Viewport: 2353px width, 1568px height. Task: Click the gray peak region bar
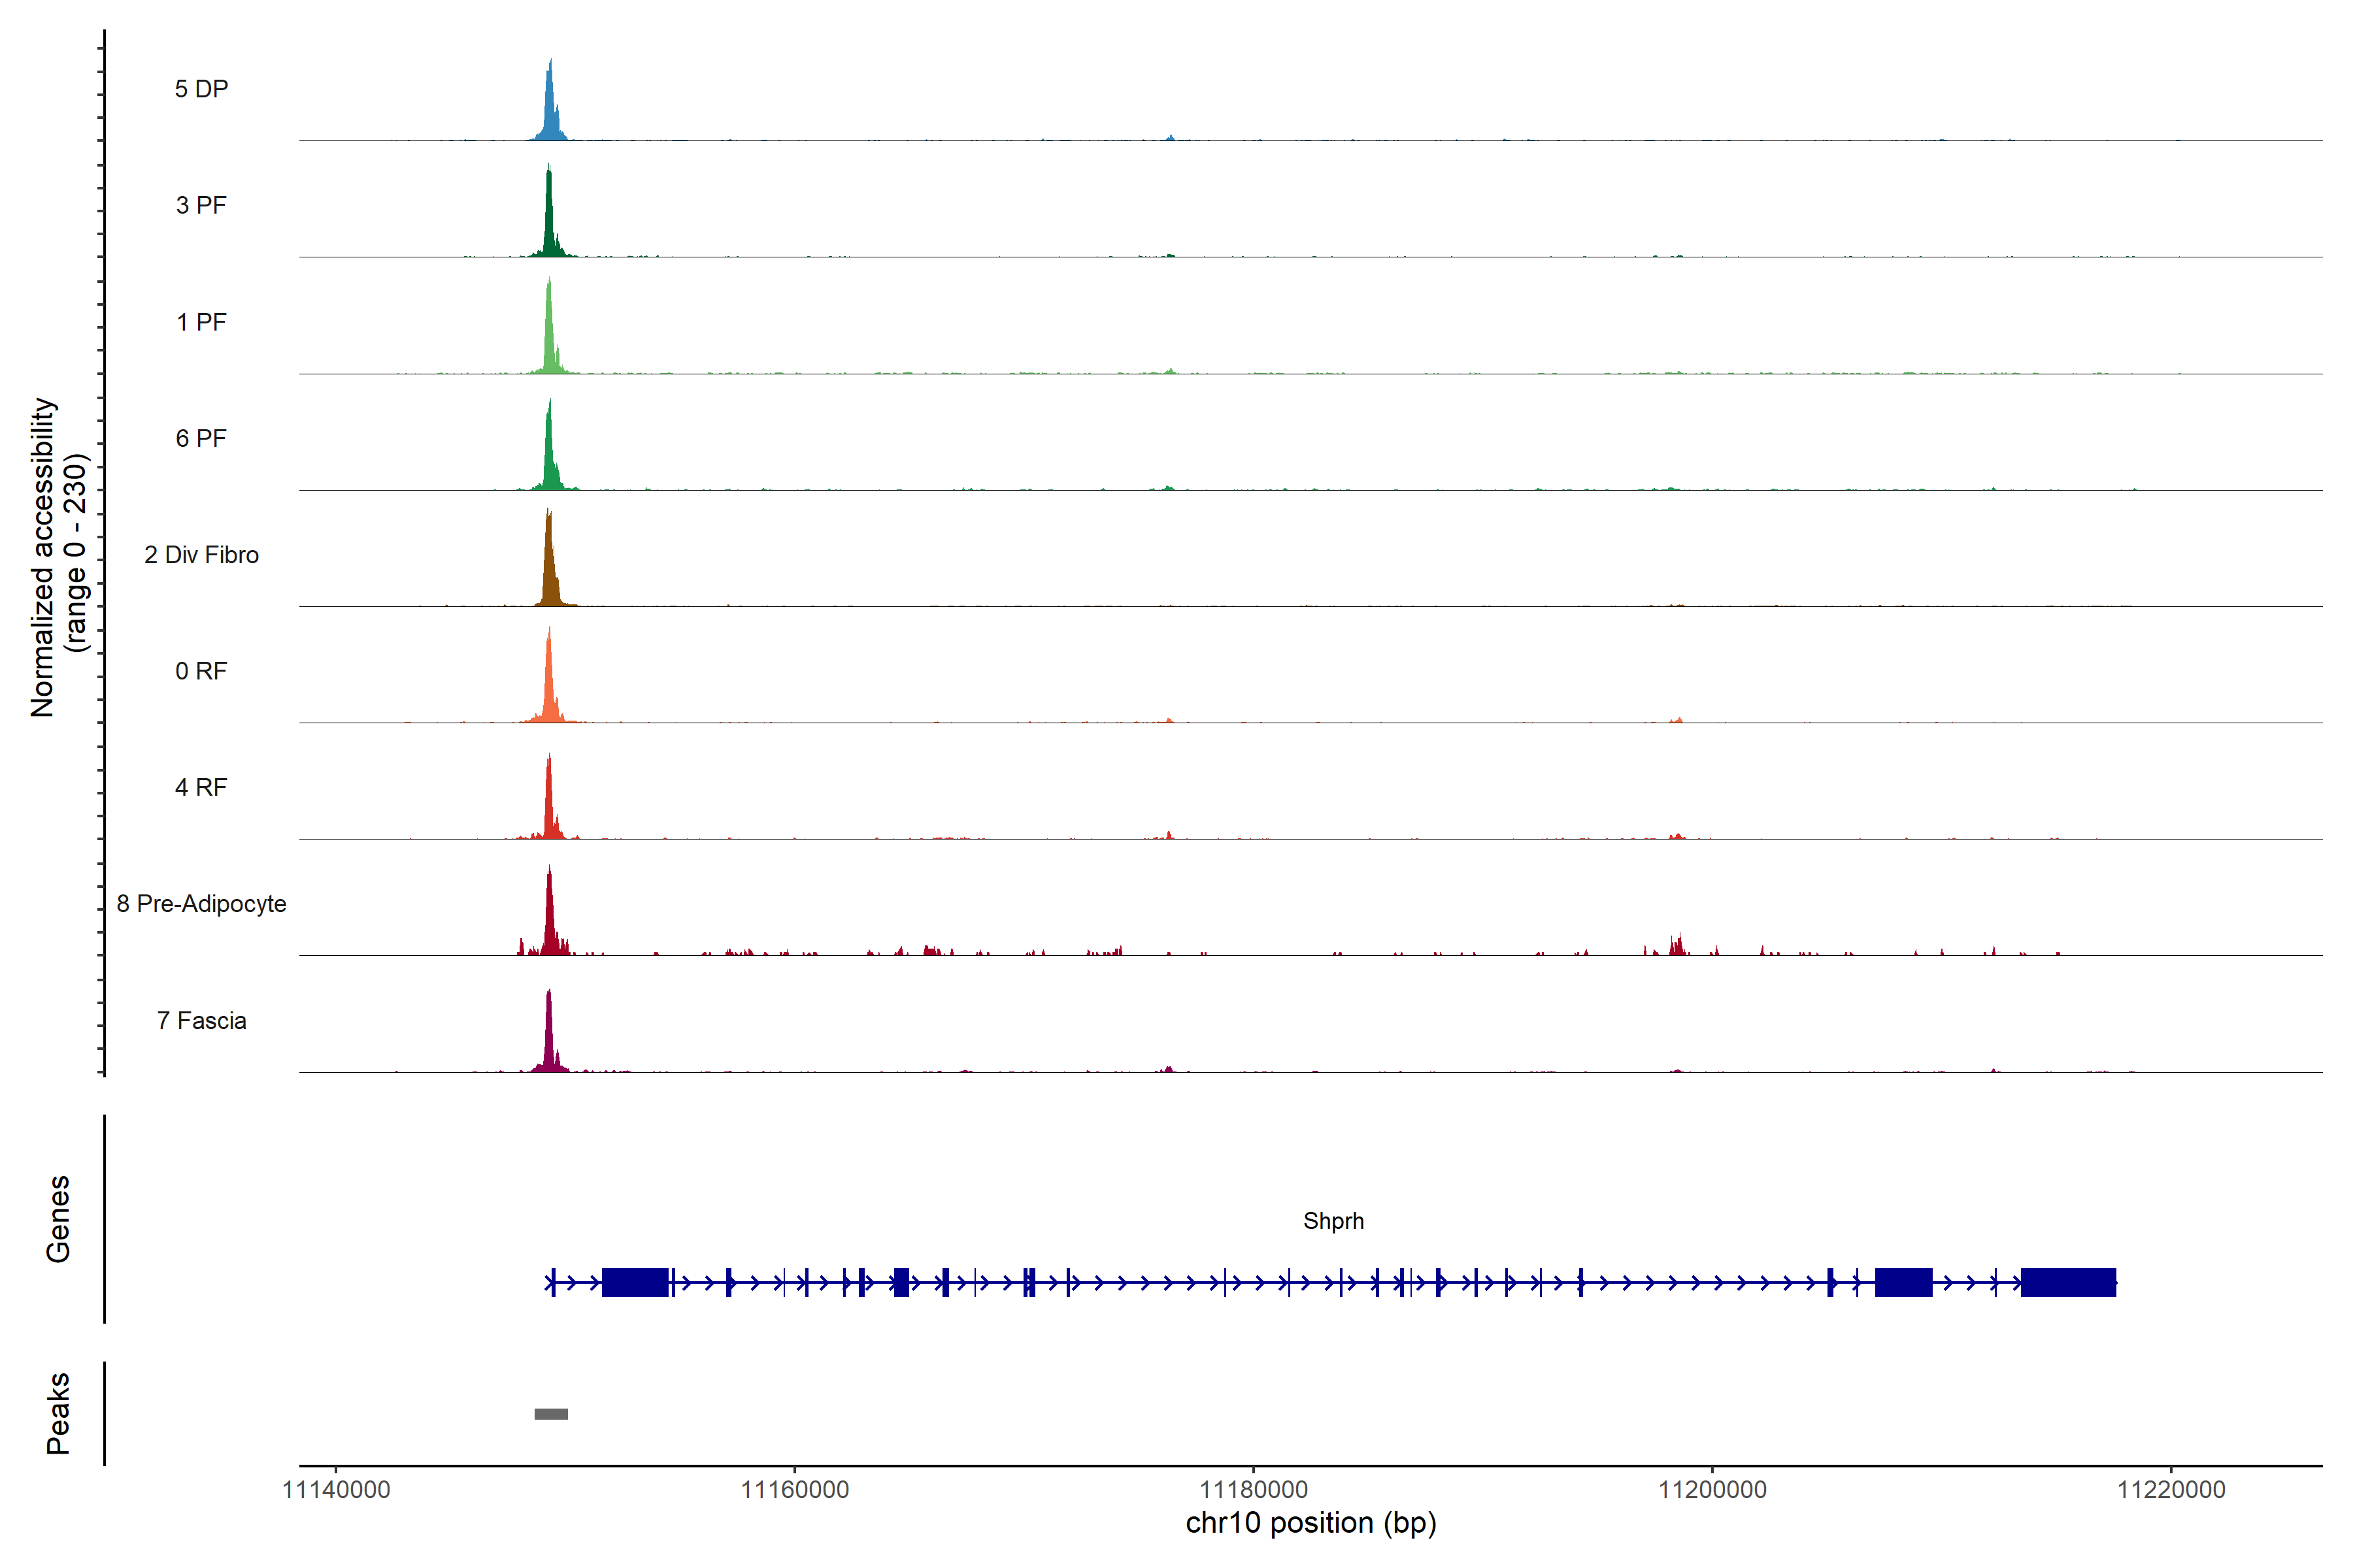[x=551, y=1414]
